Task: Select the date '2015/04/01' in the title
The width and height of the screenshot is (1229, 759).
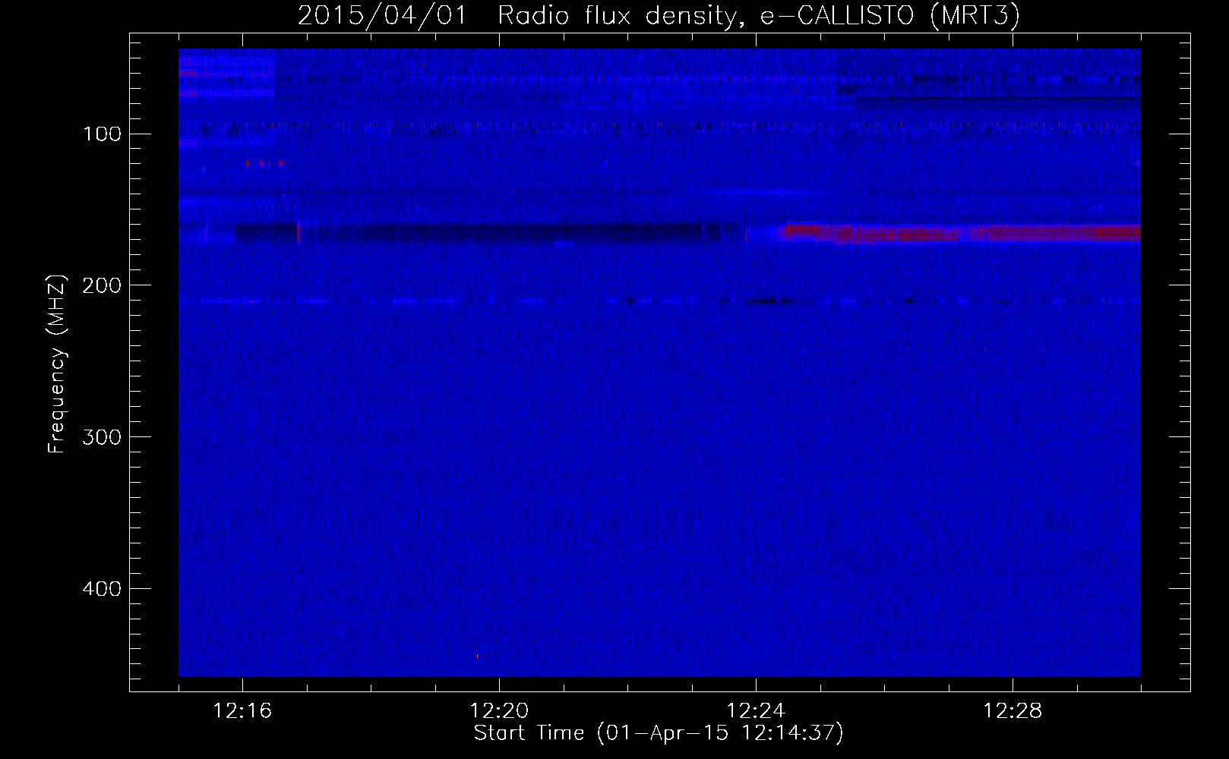Action: [x=382, y=15]
